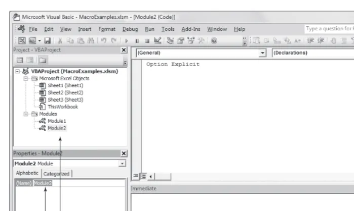354x211 pixels.
Task: Click the View Microsoft Excel toolbar icon
Action: point(22,41)
